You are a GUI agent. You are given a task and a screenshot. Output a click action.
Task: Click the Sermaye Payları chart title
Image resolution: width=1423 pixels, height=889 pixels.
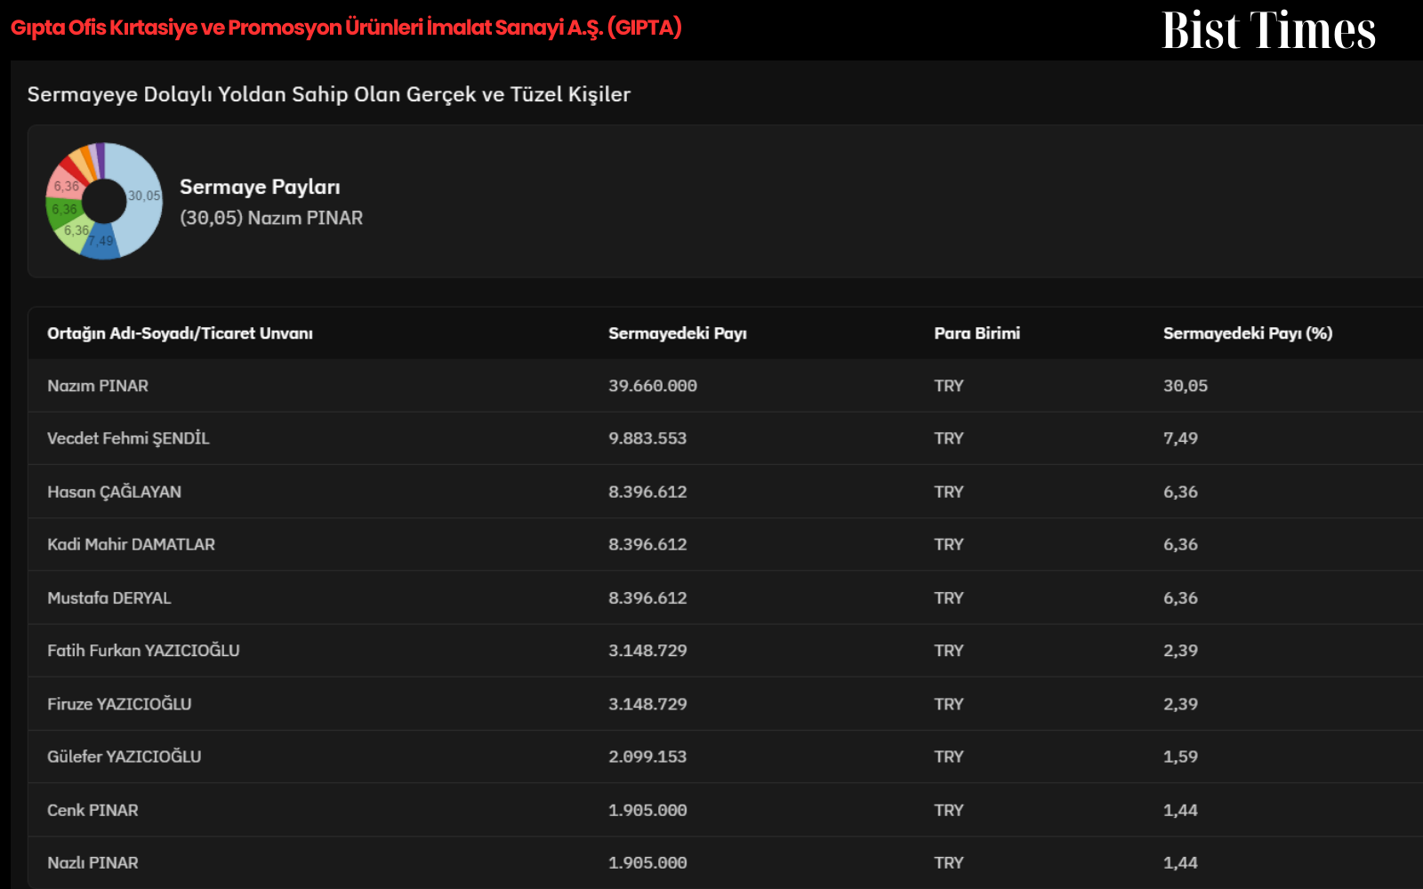point(260,187)
